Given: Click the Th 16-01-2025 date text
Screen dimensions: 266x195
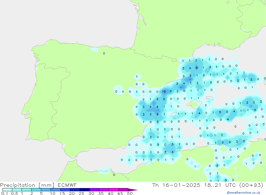Looking at the screenshot, I should pos(176,185).
